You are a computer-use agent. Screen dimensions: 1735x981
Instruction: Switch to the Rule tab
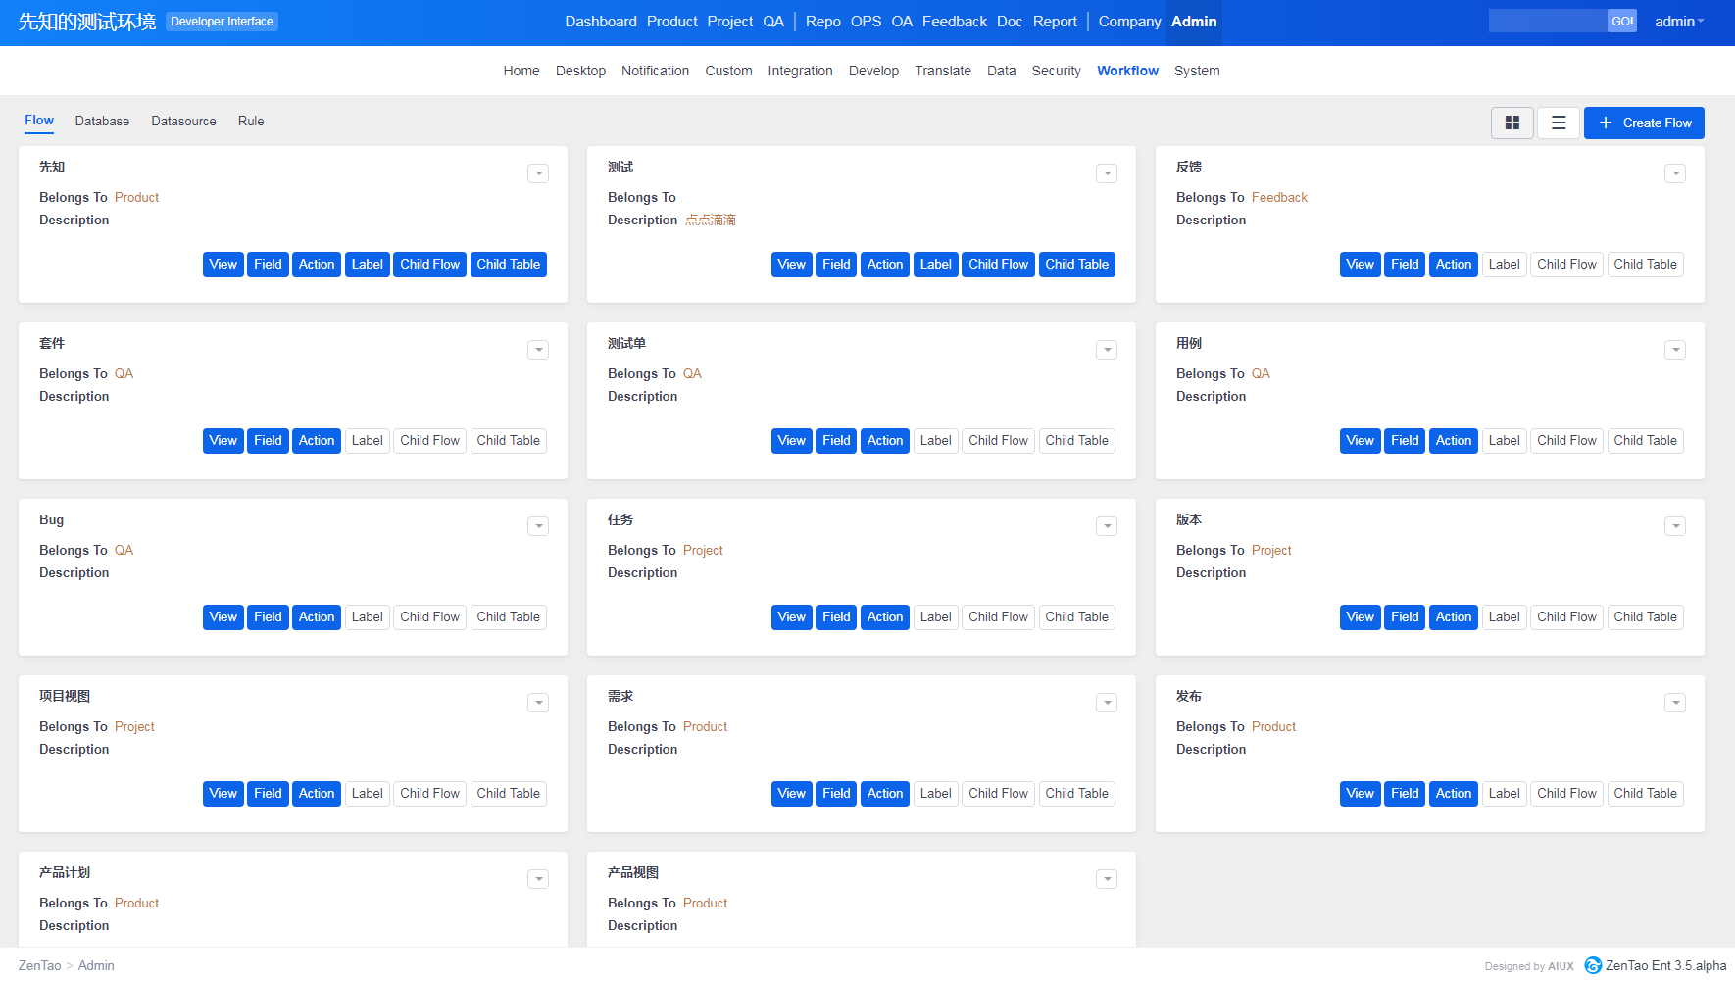pos(251,121)
